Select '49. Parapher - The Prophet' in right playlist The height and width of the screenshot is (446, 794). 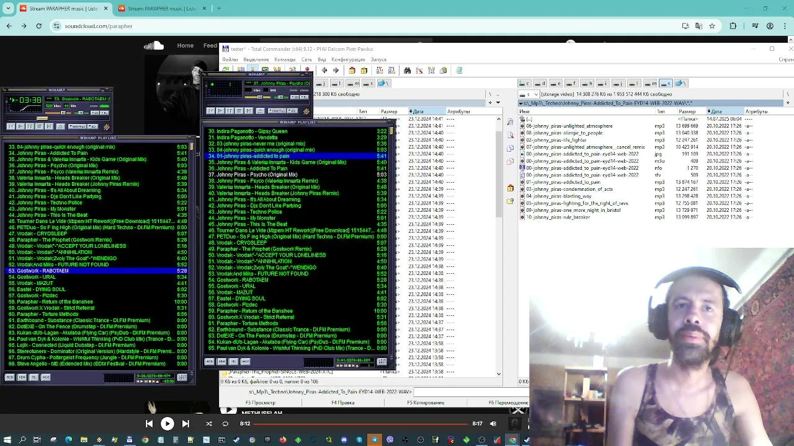[297, 249]
